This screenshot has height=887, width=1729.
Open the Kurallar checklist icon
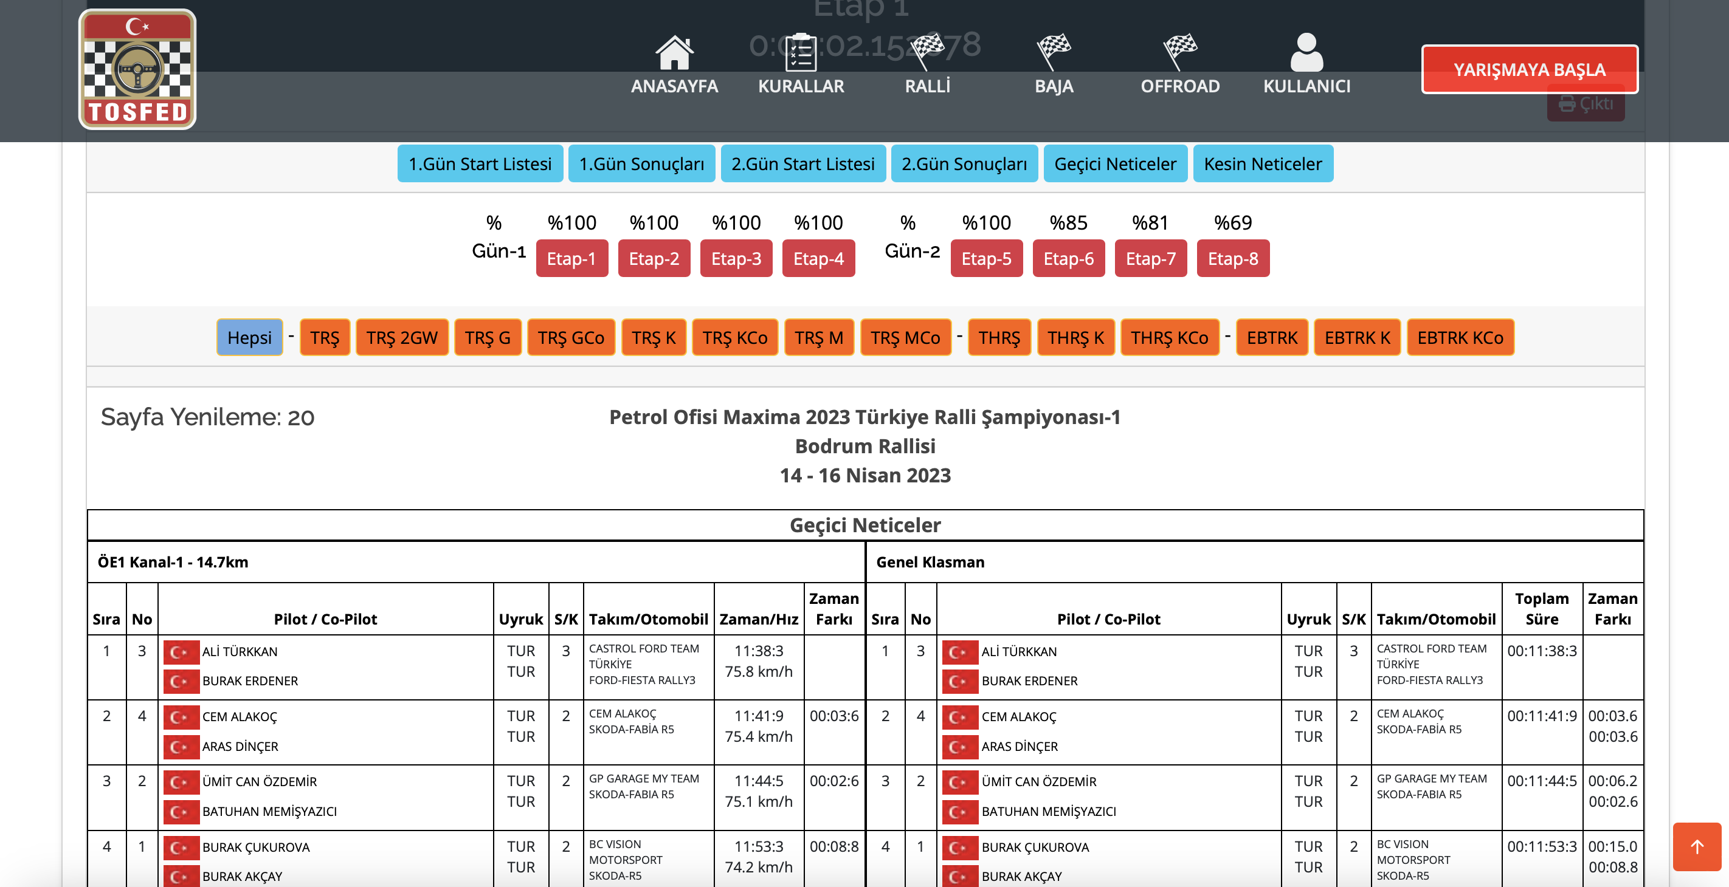801,52
